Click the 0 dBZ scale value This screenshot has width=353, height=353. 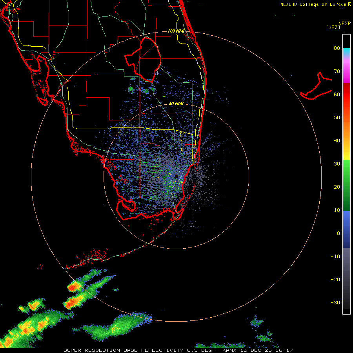coord(338,233)
